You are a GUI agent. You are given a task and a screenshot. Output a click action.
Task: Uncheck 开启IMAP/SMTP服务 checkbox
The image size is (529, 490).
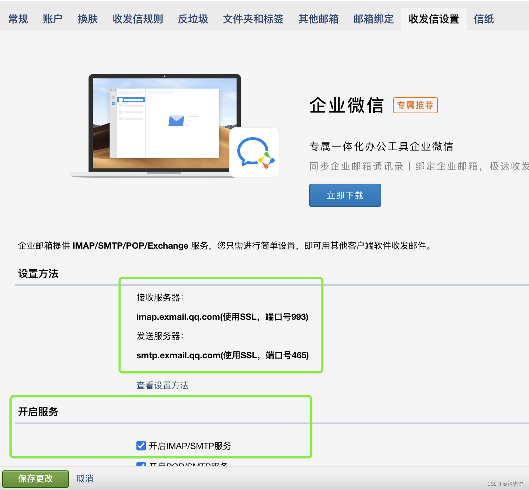point(141,446)
